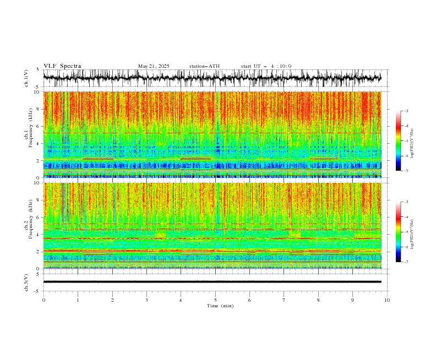Click the ch.2 spectrogram panel

(x=212, y=226)
